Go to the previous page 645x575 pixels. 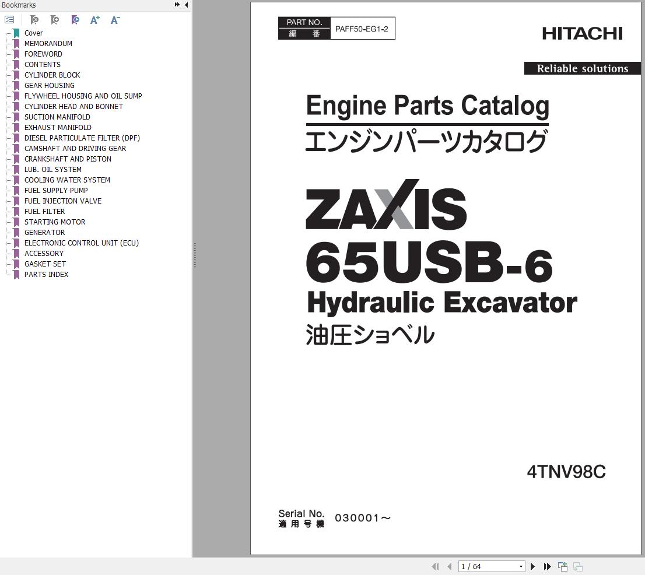click(449, 566)
